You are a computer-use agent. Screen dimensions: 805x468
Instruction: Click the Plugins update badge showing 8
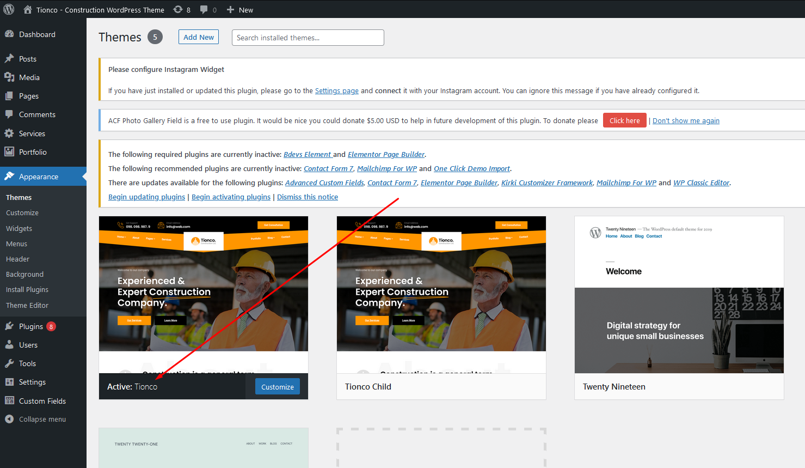pos(51,326)
